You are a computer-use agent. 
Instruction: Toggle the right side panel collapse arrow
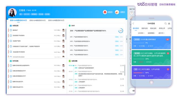click(x=127, y=39)
